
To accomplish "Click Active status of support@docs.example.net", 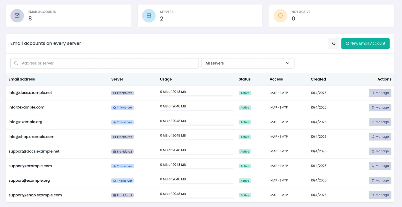I will [x=245, y=152].
